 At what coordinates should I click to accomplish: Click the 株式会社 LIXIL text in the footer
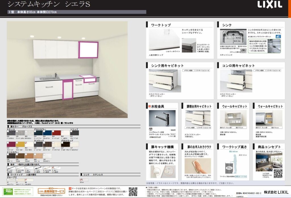[276, 192]
